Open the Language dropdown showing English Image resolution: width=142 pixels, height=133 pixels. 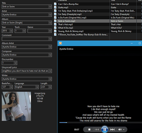click(x=37, y=87)
